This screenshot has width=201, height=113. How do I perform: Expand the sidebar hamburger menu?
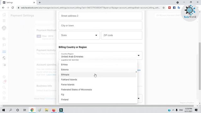tap(4, 21)
